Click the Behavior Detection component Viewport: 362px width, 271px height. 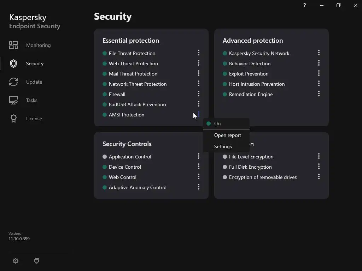[x=250, y=64]
